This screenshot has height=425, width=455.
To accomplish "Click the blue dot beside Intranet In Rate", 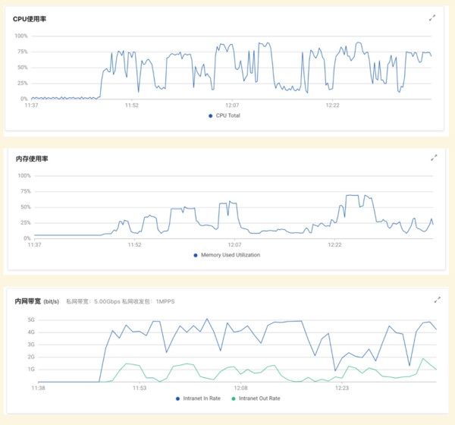I will click(177, 399).
